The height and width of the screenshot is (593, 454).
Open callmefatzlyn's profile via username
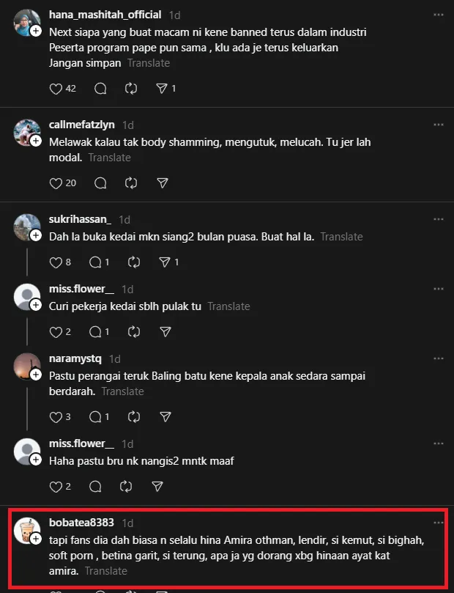click(82, 125)
